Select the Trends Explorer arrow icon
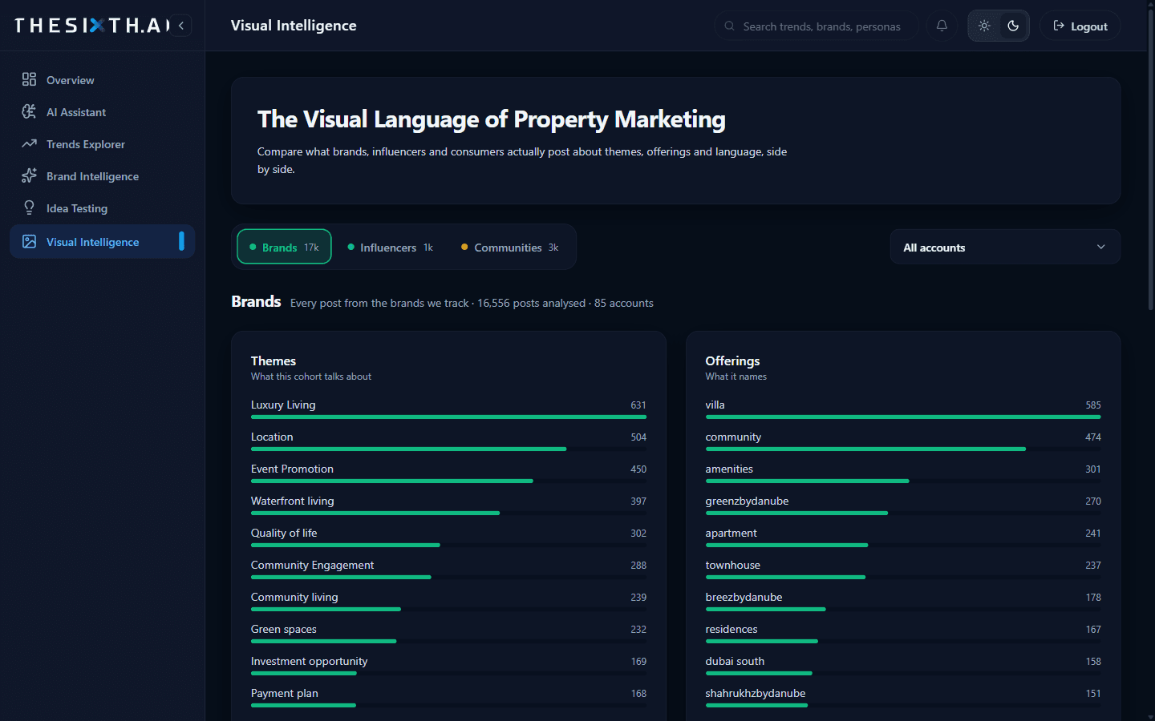The height and width of the screenshot is (721, 1155). point(29,143)
